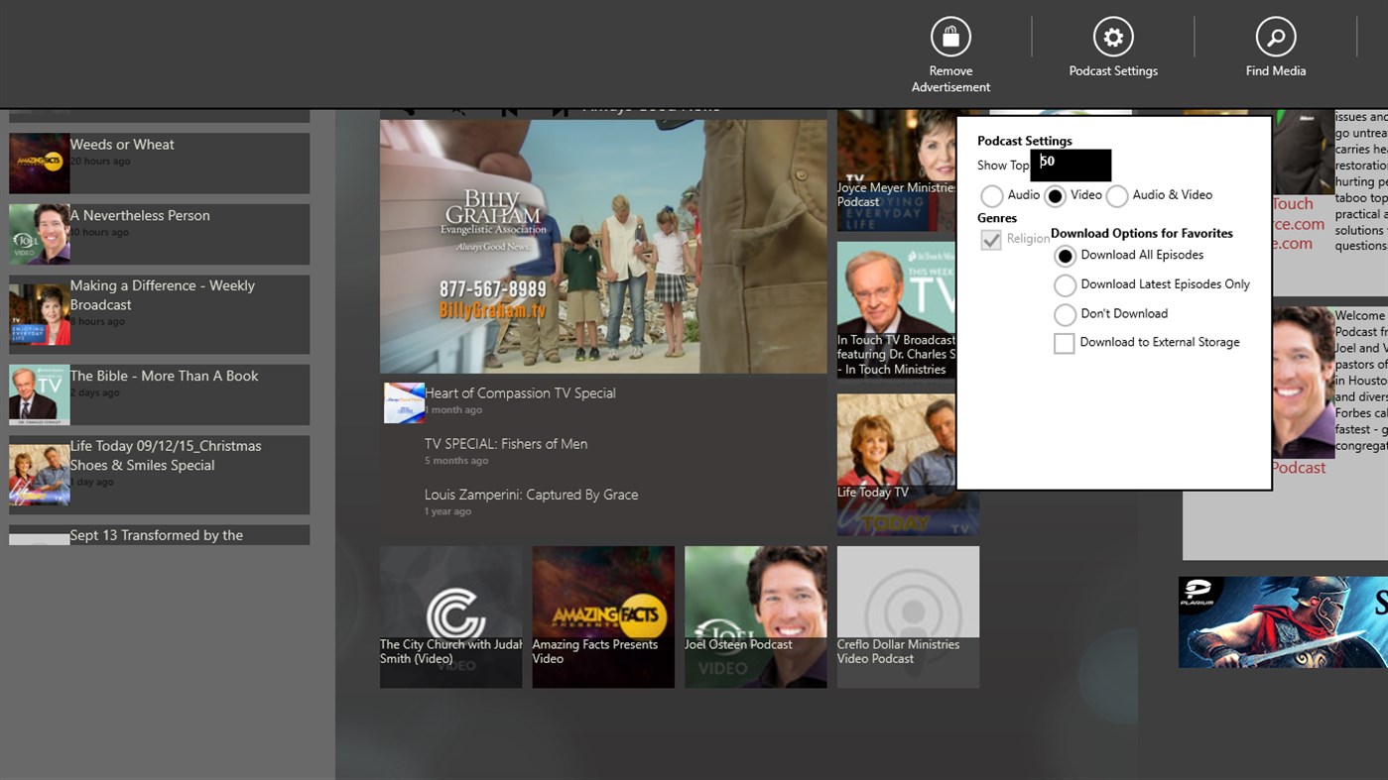
Task: Select Download Latest Episodes Only
Action: 1065,284
